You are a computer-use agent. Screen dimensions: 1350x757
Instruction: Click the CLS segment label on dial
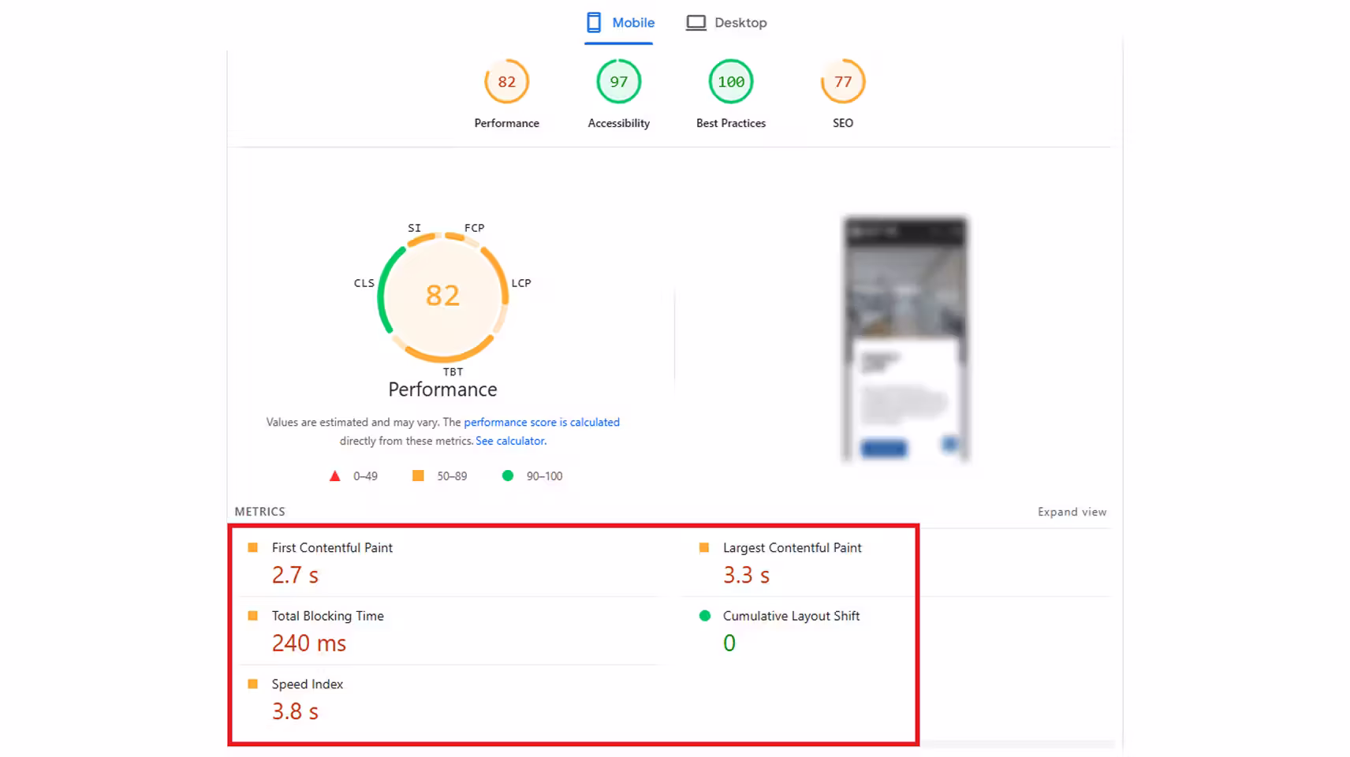(364, 283)
